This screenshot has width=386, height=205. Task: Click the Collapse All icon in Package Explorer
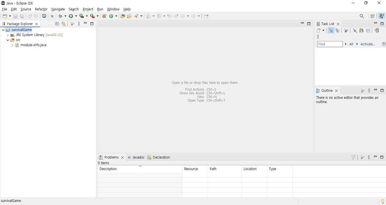pyautogui.click(x=57, y=24)
